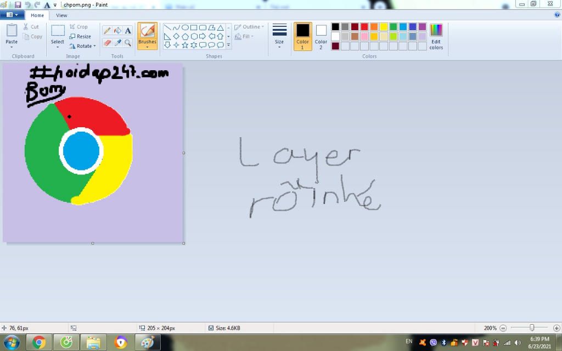Choose the Pentagon shape
The height and width of the screenshot is (351, 562).
(x=185, y=36)
